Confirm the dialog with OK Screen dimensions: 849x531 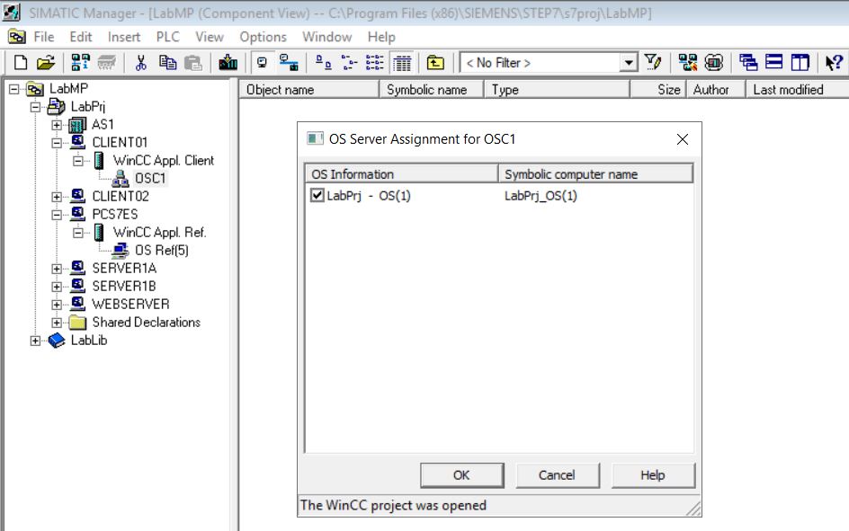point(462,475)
